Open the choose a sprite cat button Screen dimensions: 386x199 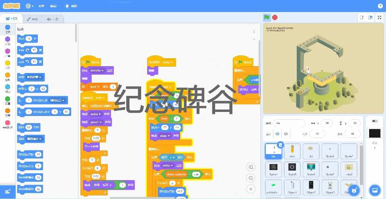(354, 191)
